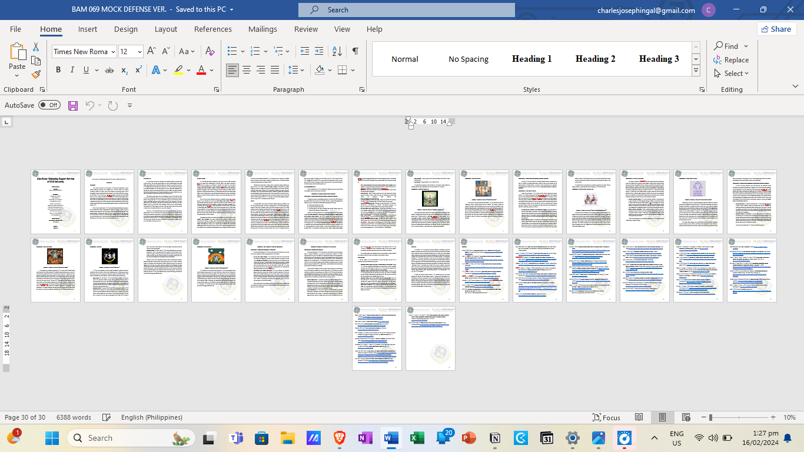804x452 pixels.
Task: Expand the numbering list dropdown
Action: (x=265, y=51)
